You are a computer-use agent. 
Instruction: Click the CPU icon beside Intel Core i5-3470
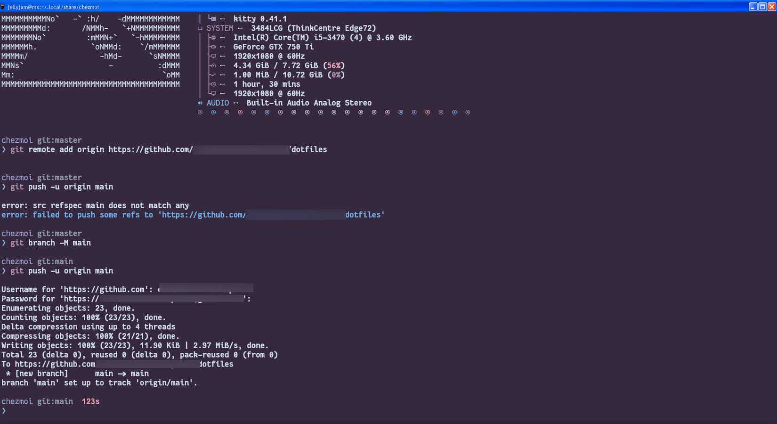213,38
